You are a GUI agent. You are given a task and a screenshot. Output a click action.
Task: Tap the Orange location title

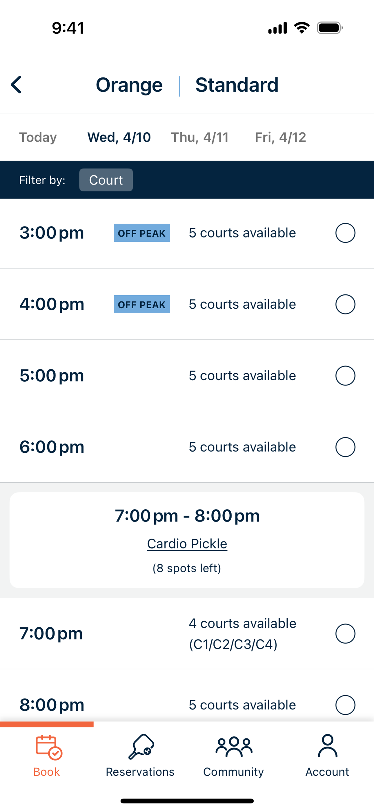point(129,85)
